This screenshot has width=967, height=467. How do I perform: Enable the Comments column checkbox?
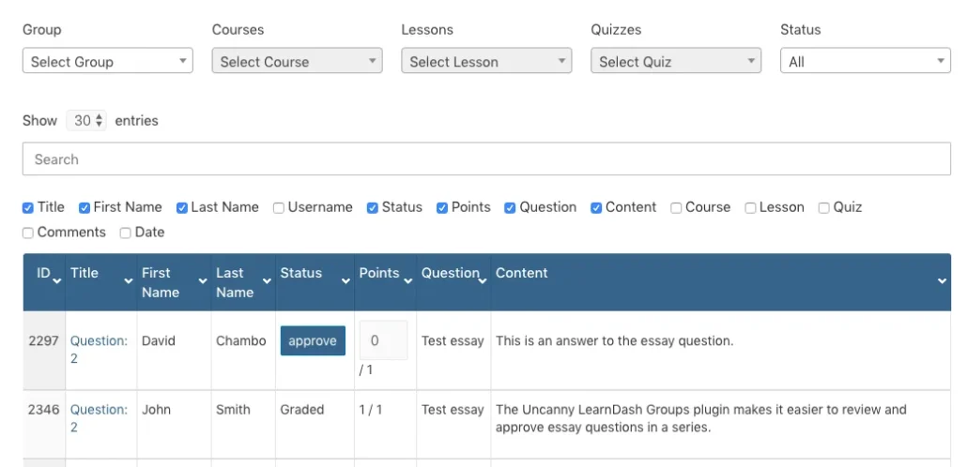pos(28,233)
